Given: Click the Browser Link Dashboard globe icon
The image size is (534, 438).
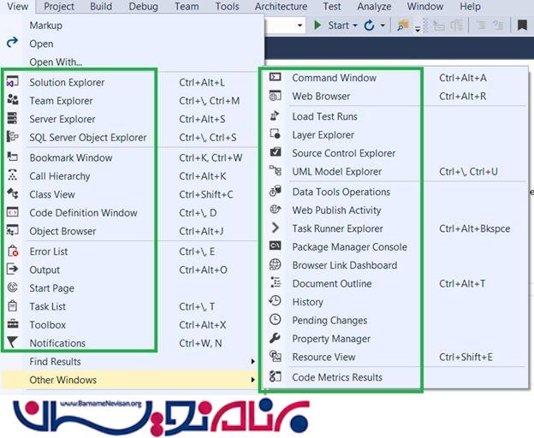Looking at the screenshot, I should [276, 264].
